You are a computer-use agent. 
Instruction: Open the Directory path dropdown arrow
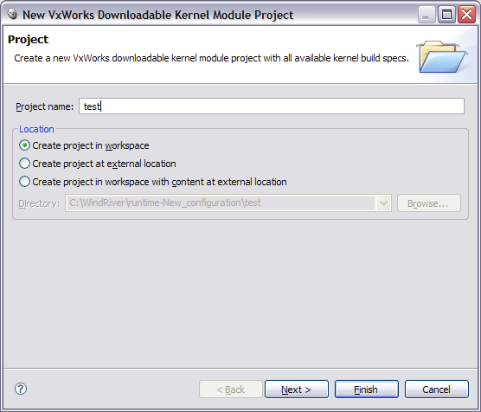tap(383, 203)
